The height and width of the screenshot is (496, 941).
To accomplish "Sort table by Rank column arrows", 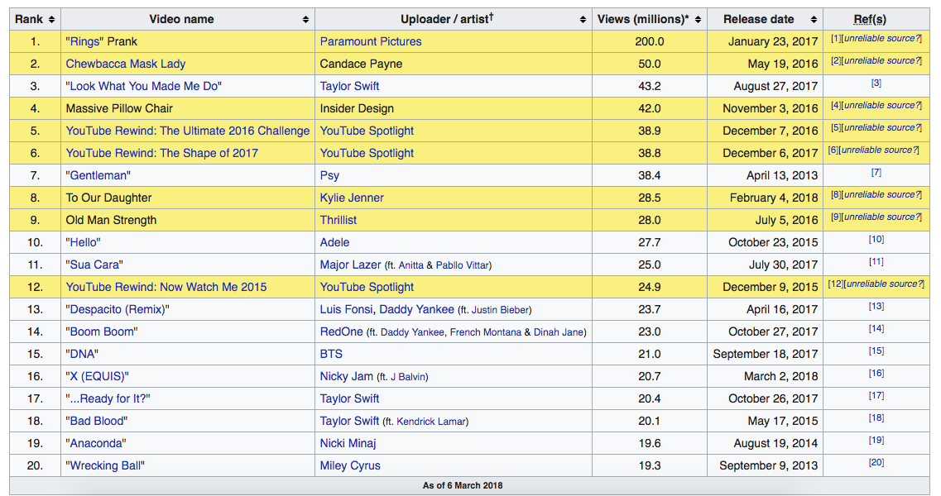I will pos(51,20).
